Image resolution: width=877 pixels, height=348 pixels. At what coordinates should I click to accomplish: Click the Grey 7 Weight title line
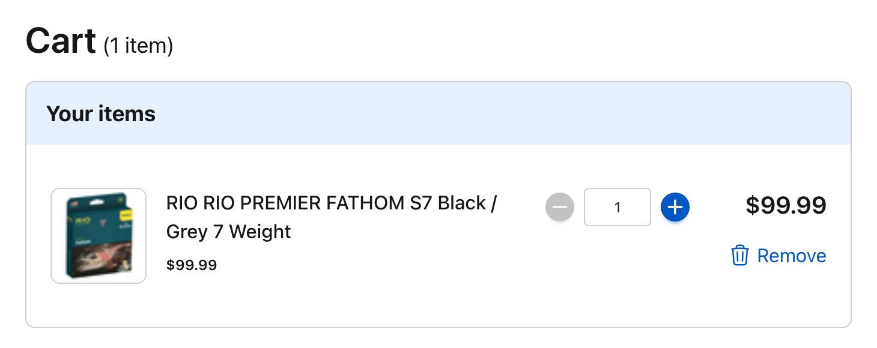click(229, 232)
